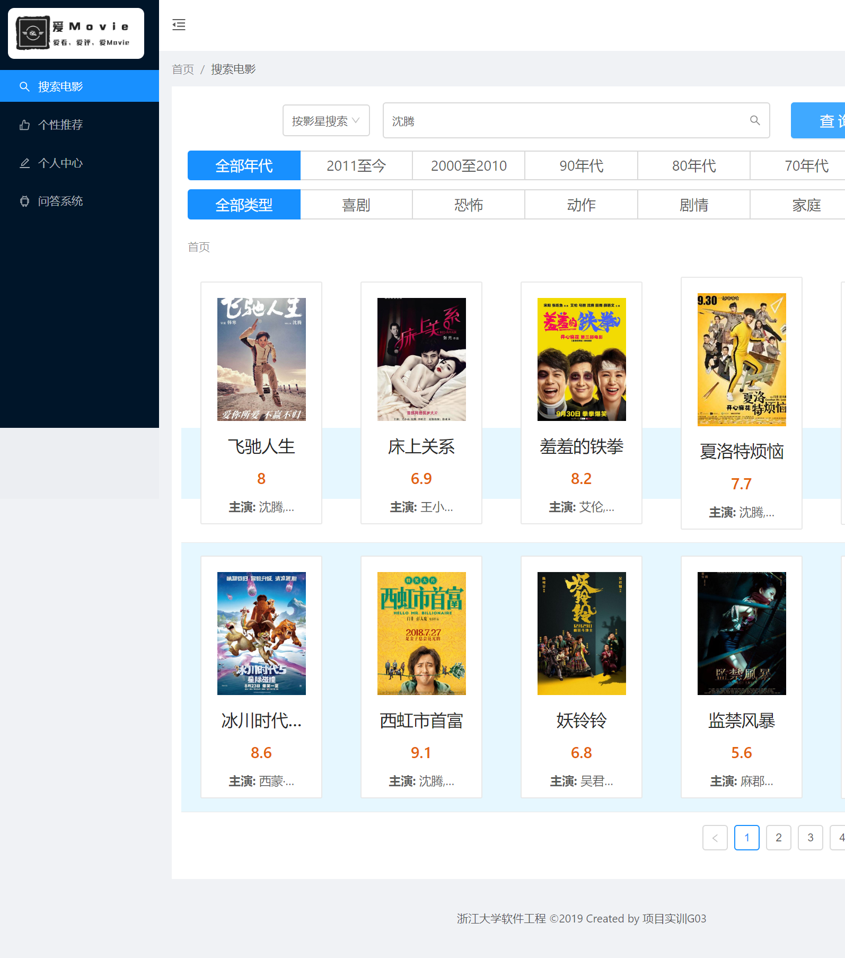Click the footer text 浙江大学软件工程 ©2019
Screen dimensions: 845x958
click(520, 919)
